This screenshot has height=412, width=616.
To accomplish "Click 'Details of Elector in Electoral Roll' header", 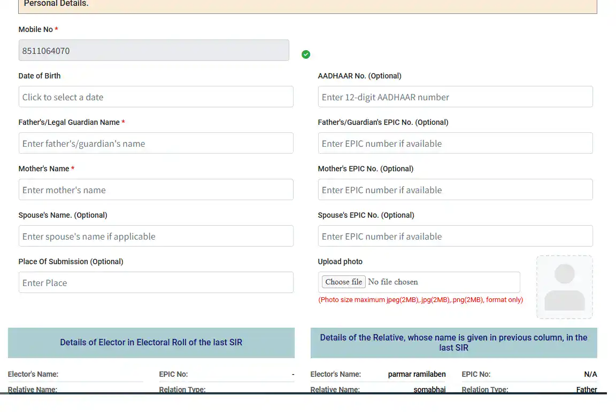I will pos(151,343).
